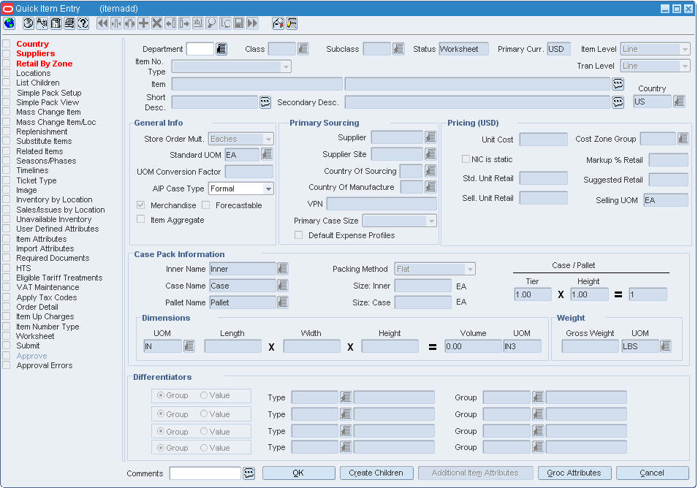Open the Supplier lookup icon
This screenshot has width=698, height=488.
pyautogui.click(x=430, y=137)
